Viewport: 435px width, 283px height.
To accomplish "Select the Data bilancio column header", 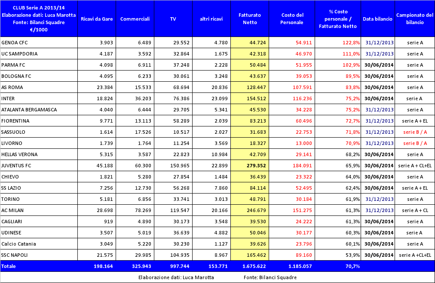I will (x=377, y=19).
